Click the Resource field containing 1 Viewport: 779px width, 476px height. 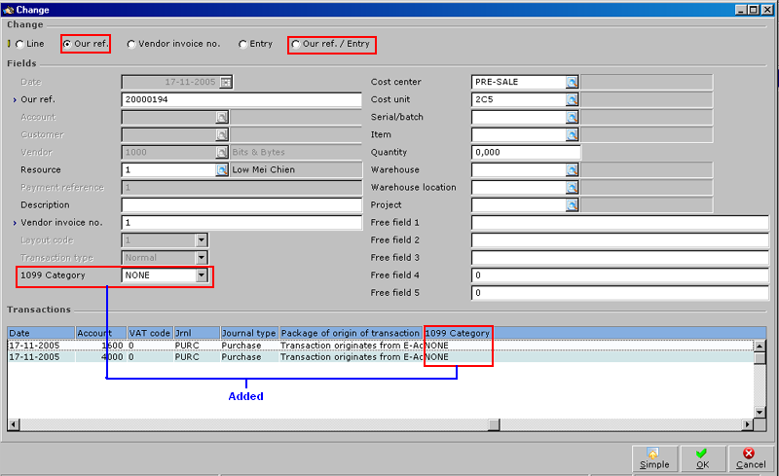pos(168,170)
